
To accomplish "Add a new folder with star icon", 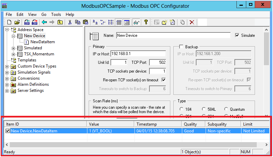I will click(x=164, y=22).
